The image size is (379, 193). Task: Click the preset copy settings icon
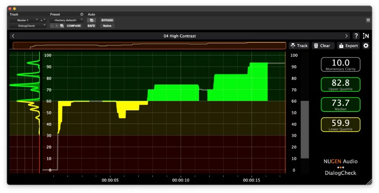click(62, 26)
